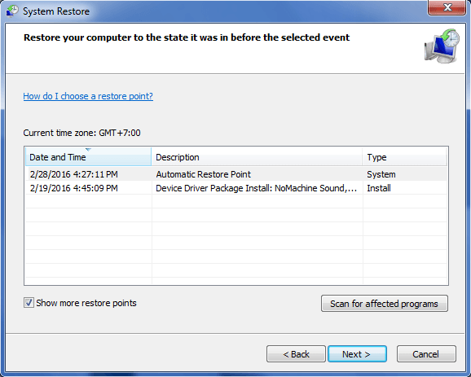Screen dimensions: 471x377
Task: Click Scan for affected programs button
Action: tap(384, 304)
